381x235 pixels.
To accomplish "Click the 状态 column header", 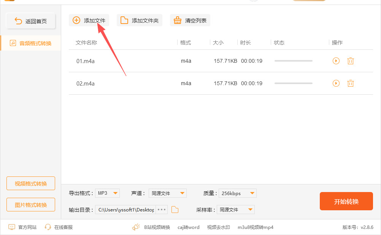I will (279, 43).
